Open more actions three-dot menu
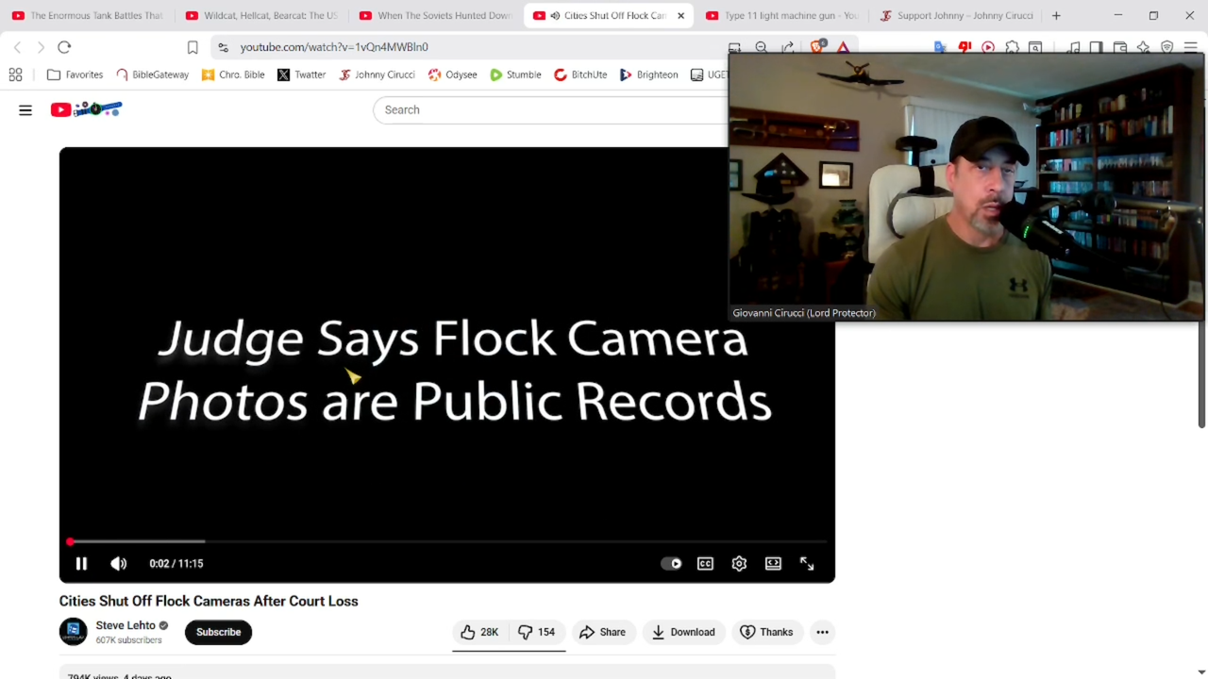Image resolution: width=1208 pixels, height=679 pixels. 822,632
